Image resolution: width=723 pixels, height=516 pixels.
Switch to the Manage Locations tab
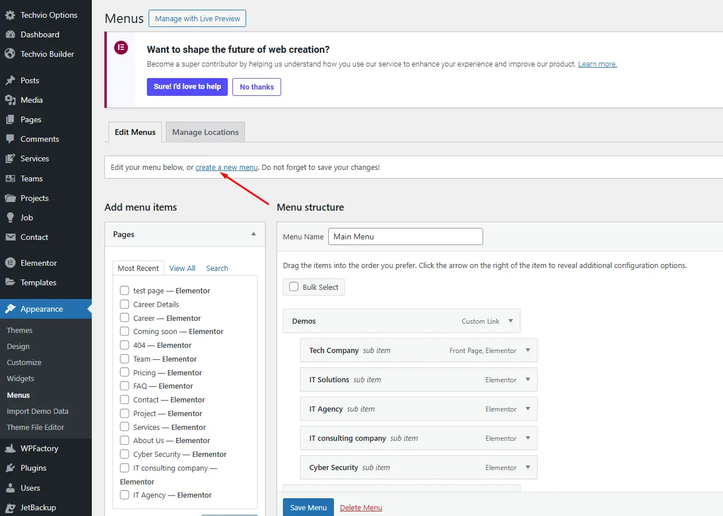pyautogui.click(x=205, y=132)
